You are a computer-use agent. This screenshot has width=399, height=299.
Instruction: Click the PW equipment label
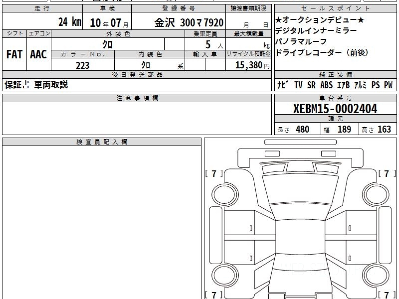point(388,85)
